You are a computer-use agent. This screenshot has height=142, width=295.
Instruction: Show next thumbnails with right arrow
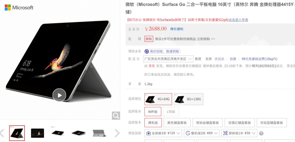point(117,133)
